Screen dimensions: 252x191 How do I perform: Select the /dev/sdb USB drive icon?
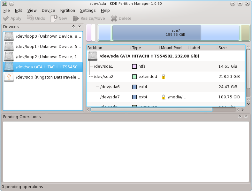point(9,77)
